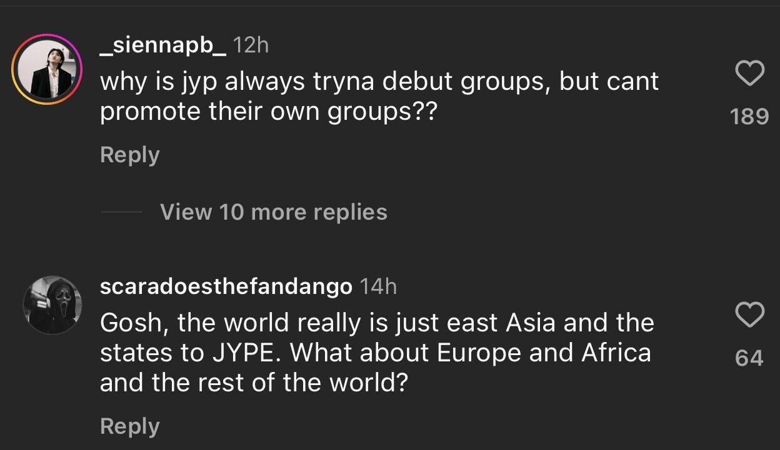Screen dimensions: 780x450
Task: Reply to the _siennapb_ comment
Action: [129, 155]
